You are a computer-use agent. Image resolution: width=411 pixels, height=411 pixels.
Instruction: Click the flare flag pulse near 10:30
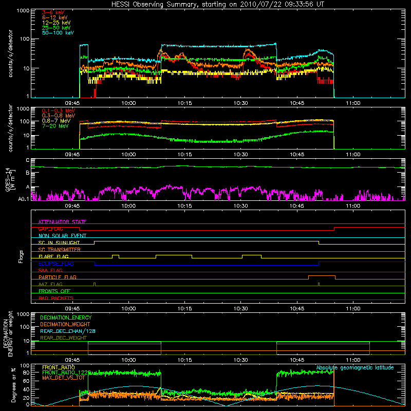tap(252, 256)
